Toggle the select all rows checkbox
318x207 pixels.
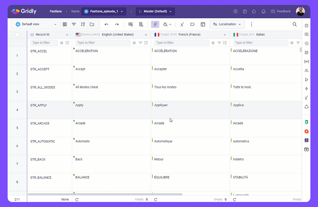[x=18, y=35]
